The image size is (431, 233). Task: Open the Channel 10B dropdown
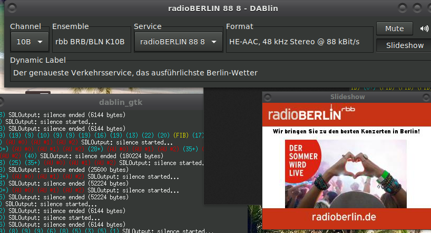tap(30, 42)
